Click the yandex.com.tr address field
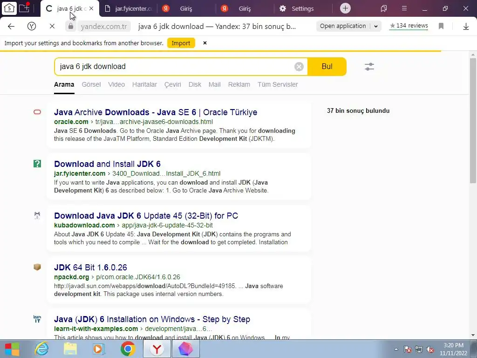 pos(104,27)
